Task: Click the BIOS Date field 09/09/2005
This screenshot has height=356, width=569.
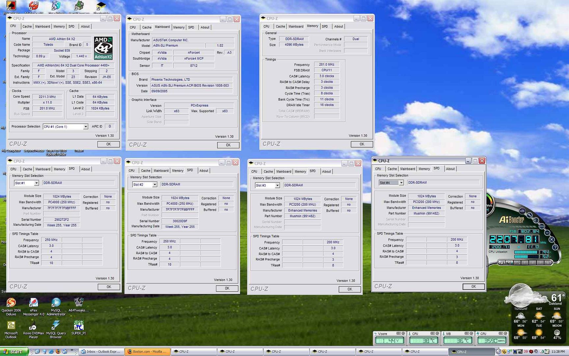Action: (x=192, y=91)
